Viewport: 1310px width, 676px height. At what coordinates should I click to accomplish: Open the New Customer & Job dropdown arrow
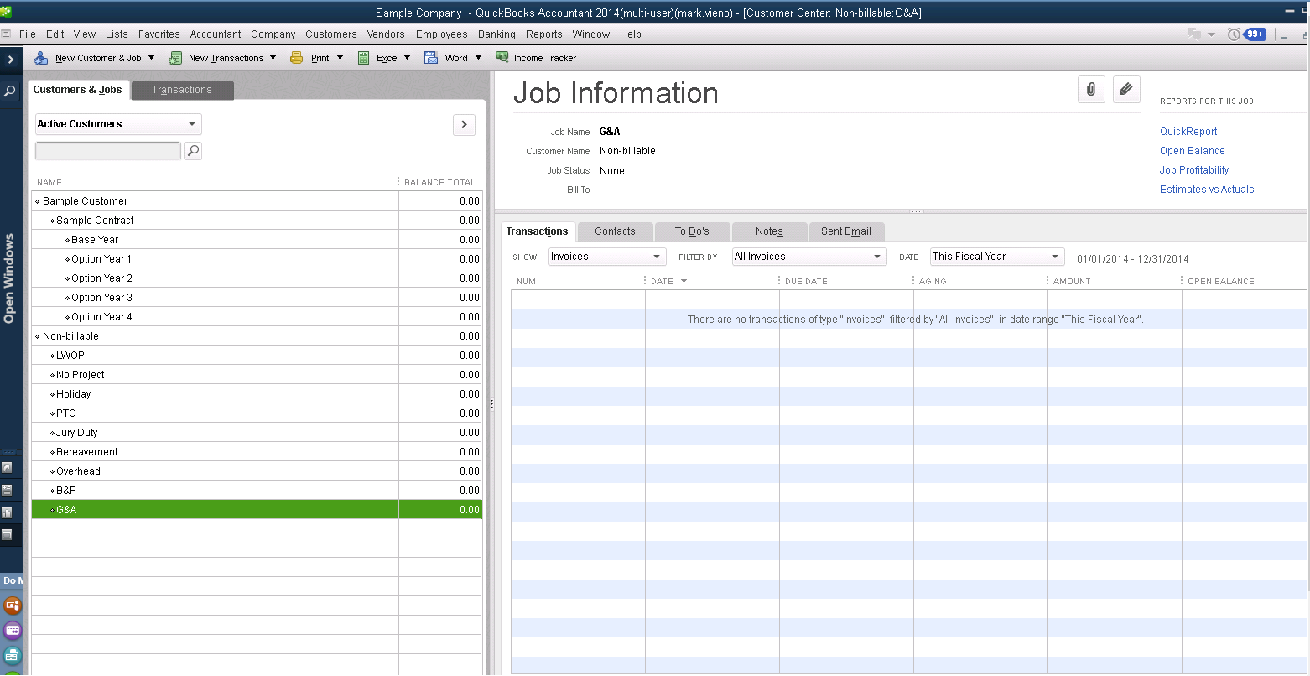(x=152, y=58)
